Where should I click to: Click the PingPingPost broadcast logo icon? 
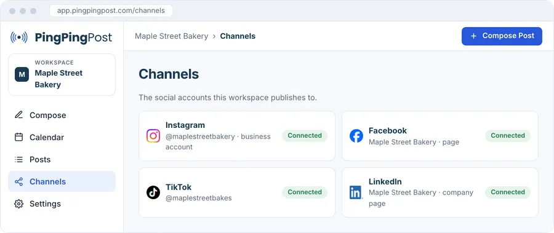pos(19,38)
